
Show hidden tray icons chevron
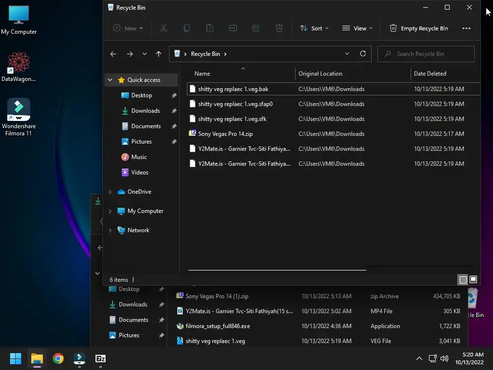pos(419,358)
